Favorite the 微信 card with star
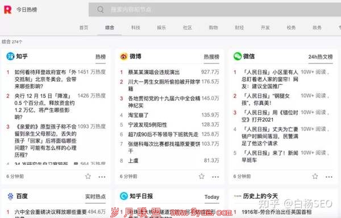 coord(315,176)
